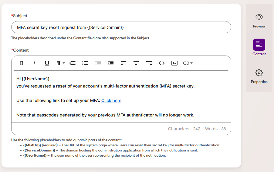Align text to the right

pyautogui.click(x=149, y=63)
